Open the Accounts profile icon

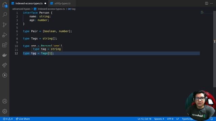(5, 101)
